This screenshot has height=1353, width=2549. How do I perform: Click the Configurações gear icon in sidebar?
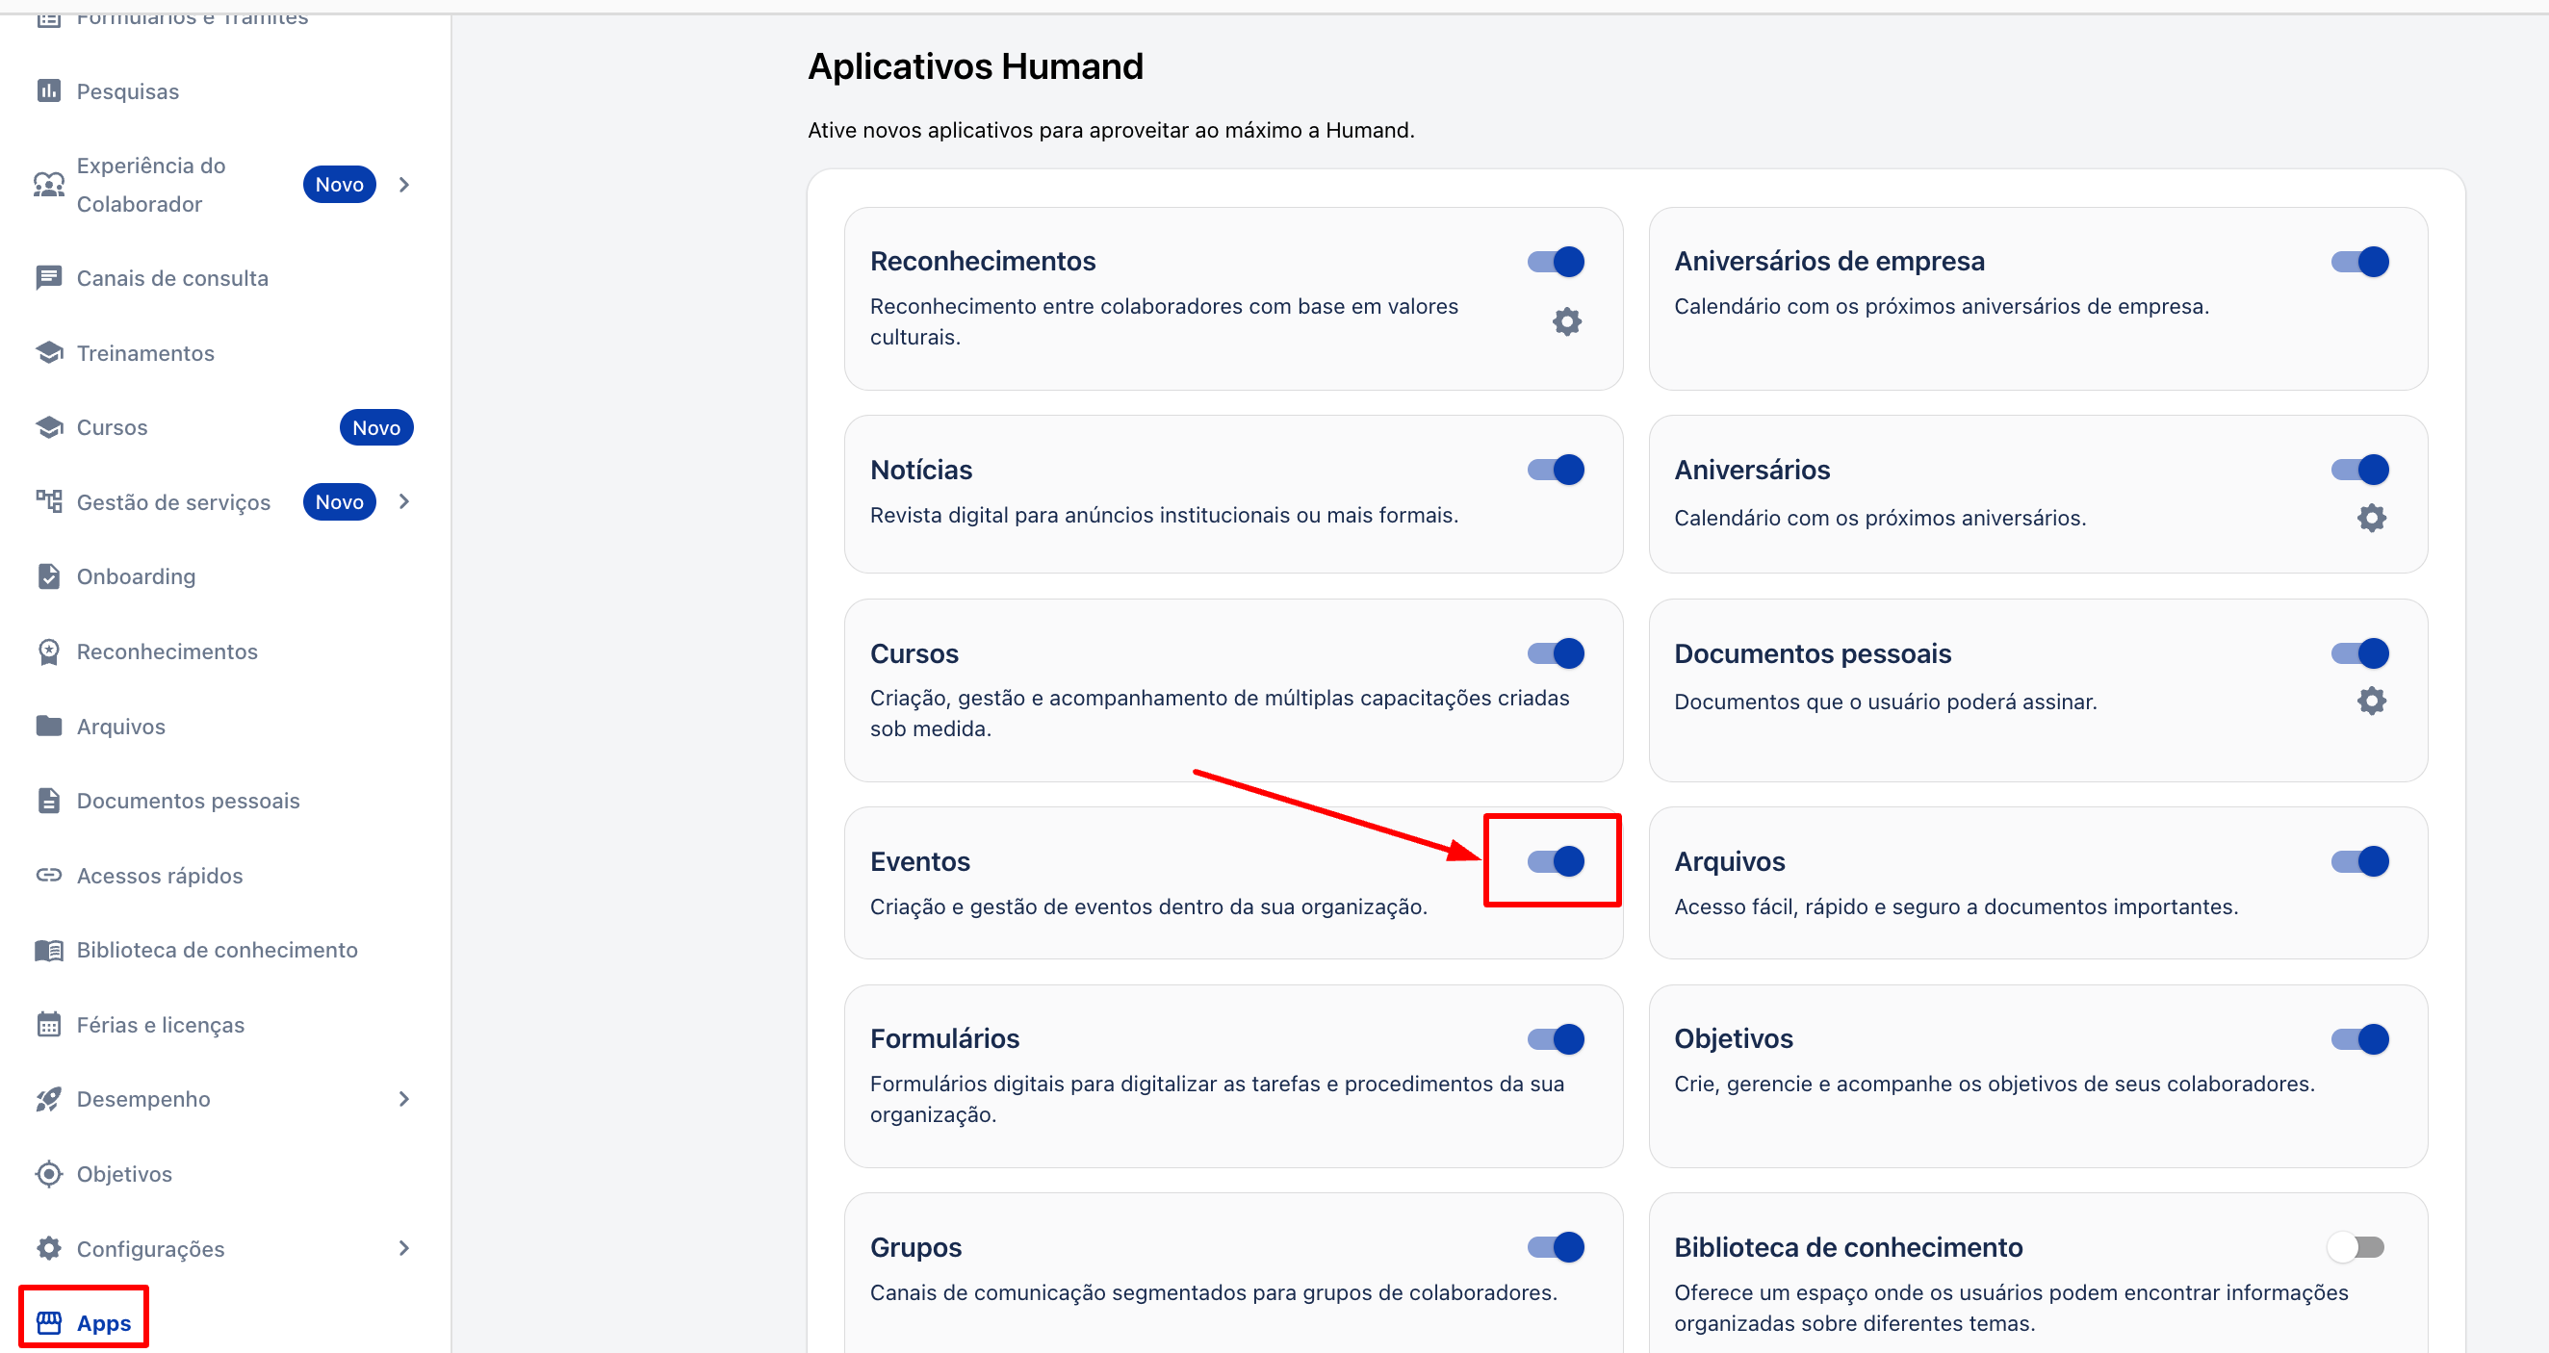(x=48, y=1248)
